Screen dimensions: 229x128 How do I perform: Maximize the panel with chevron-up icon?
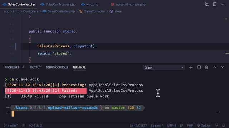215,67
